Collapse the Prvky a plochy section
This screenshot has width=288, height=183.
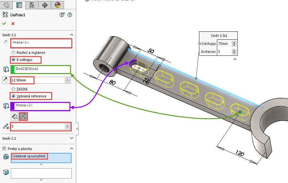[71, 149]
